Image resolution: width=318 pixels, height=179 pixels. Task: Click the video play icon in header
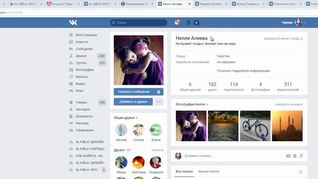point(196,22)
